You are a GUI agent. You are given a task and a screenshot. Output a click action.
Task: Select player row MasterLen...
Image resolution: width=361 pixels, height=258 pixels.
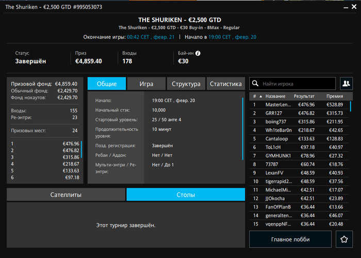click(299, 105)
